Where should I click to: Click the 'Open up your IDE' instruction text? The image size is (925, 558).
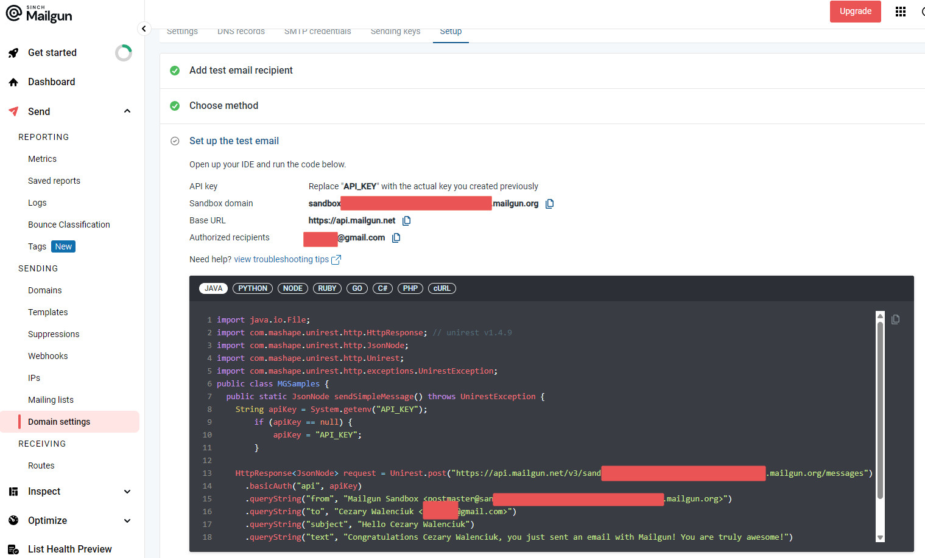pos(267,164)
